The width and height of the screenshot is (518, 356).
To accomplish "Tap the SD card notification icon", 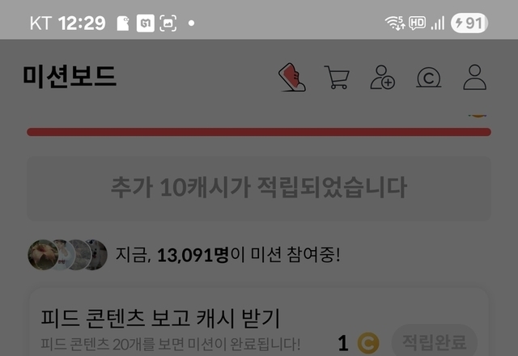I will pyautogui.click(x=122, y=23).
